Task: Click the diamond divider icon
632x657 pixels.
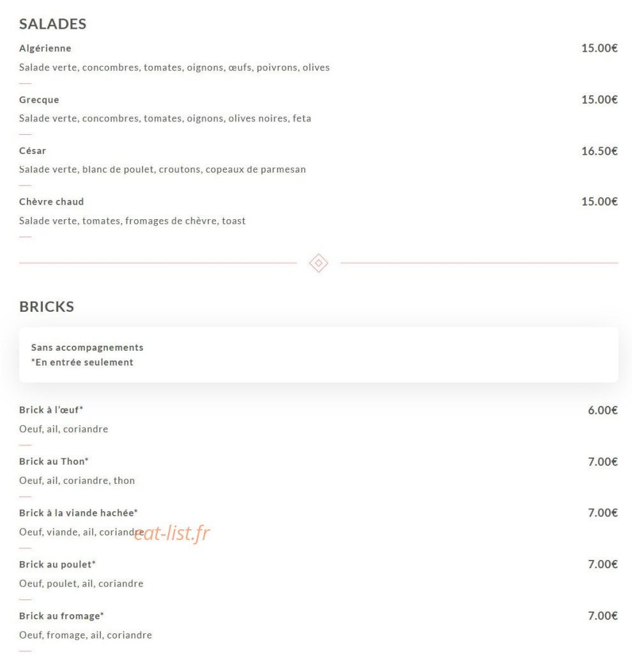Action: pos(318,263)
